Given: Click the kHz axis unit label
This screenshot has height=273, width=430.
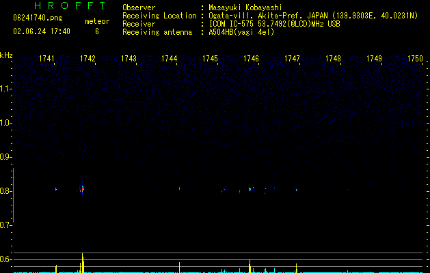Looking at the screenshot, I should pos(6,55).
